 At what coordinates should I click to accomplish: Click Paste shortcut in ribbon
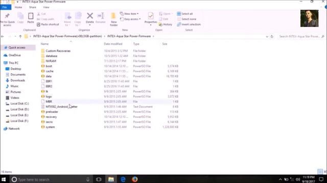pos(48,24)
